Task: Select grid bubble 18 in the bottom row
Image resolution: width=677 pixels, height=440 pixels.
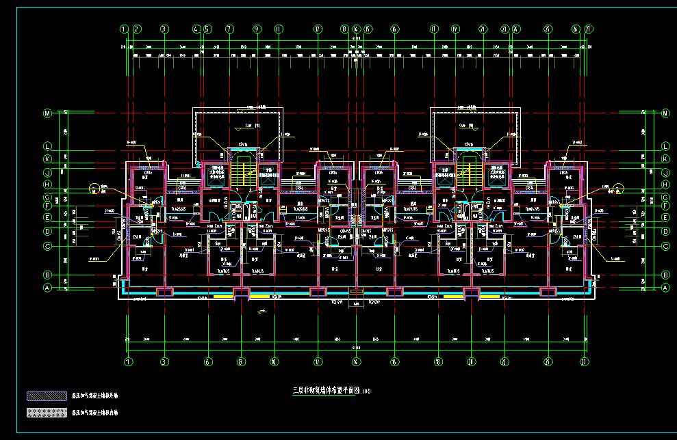Action: point(438,361)
